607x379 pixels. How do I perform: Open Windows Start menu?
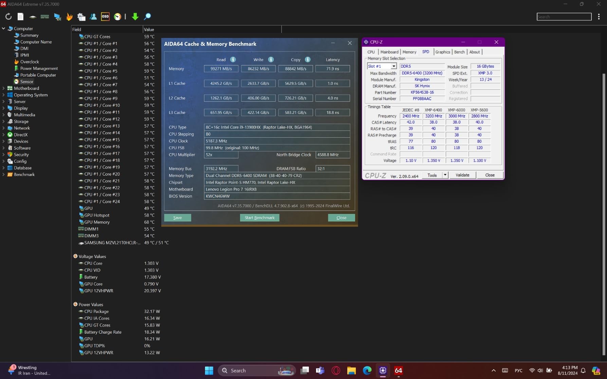click(x=209, y=371)
